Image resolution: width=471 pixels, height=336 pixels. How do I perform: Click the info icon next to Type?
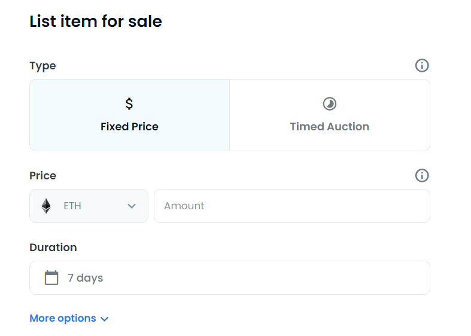[x=422, y=66]
